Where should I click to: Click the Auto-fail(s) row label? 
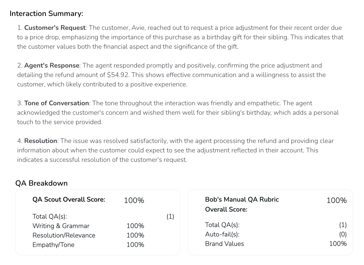(222, 234)
